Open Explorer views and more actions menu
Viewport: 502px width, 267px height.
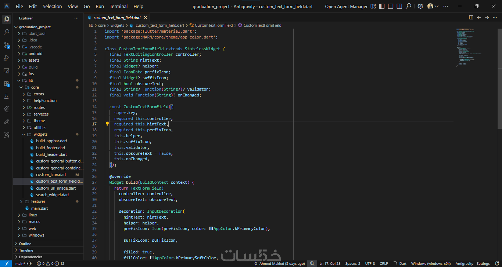pos(76,18)
